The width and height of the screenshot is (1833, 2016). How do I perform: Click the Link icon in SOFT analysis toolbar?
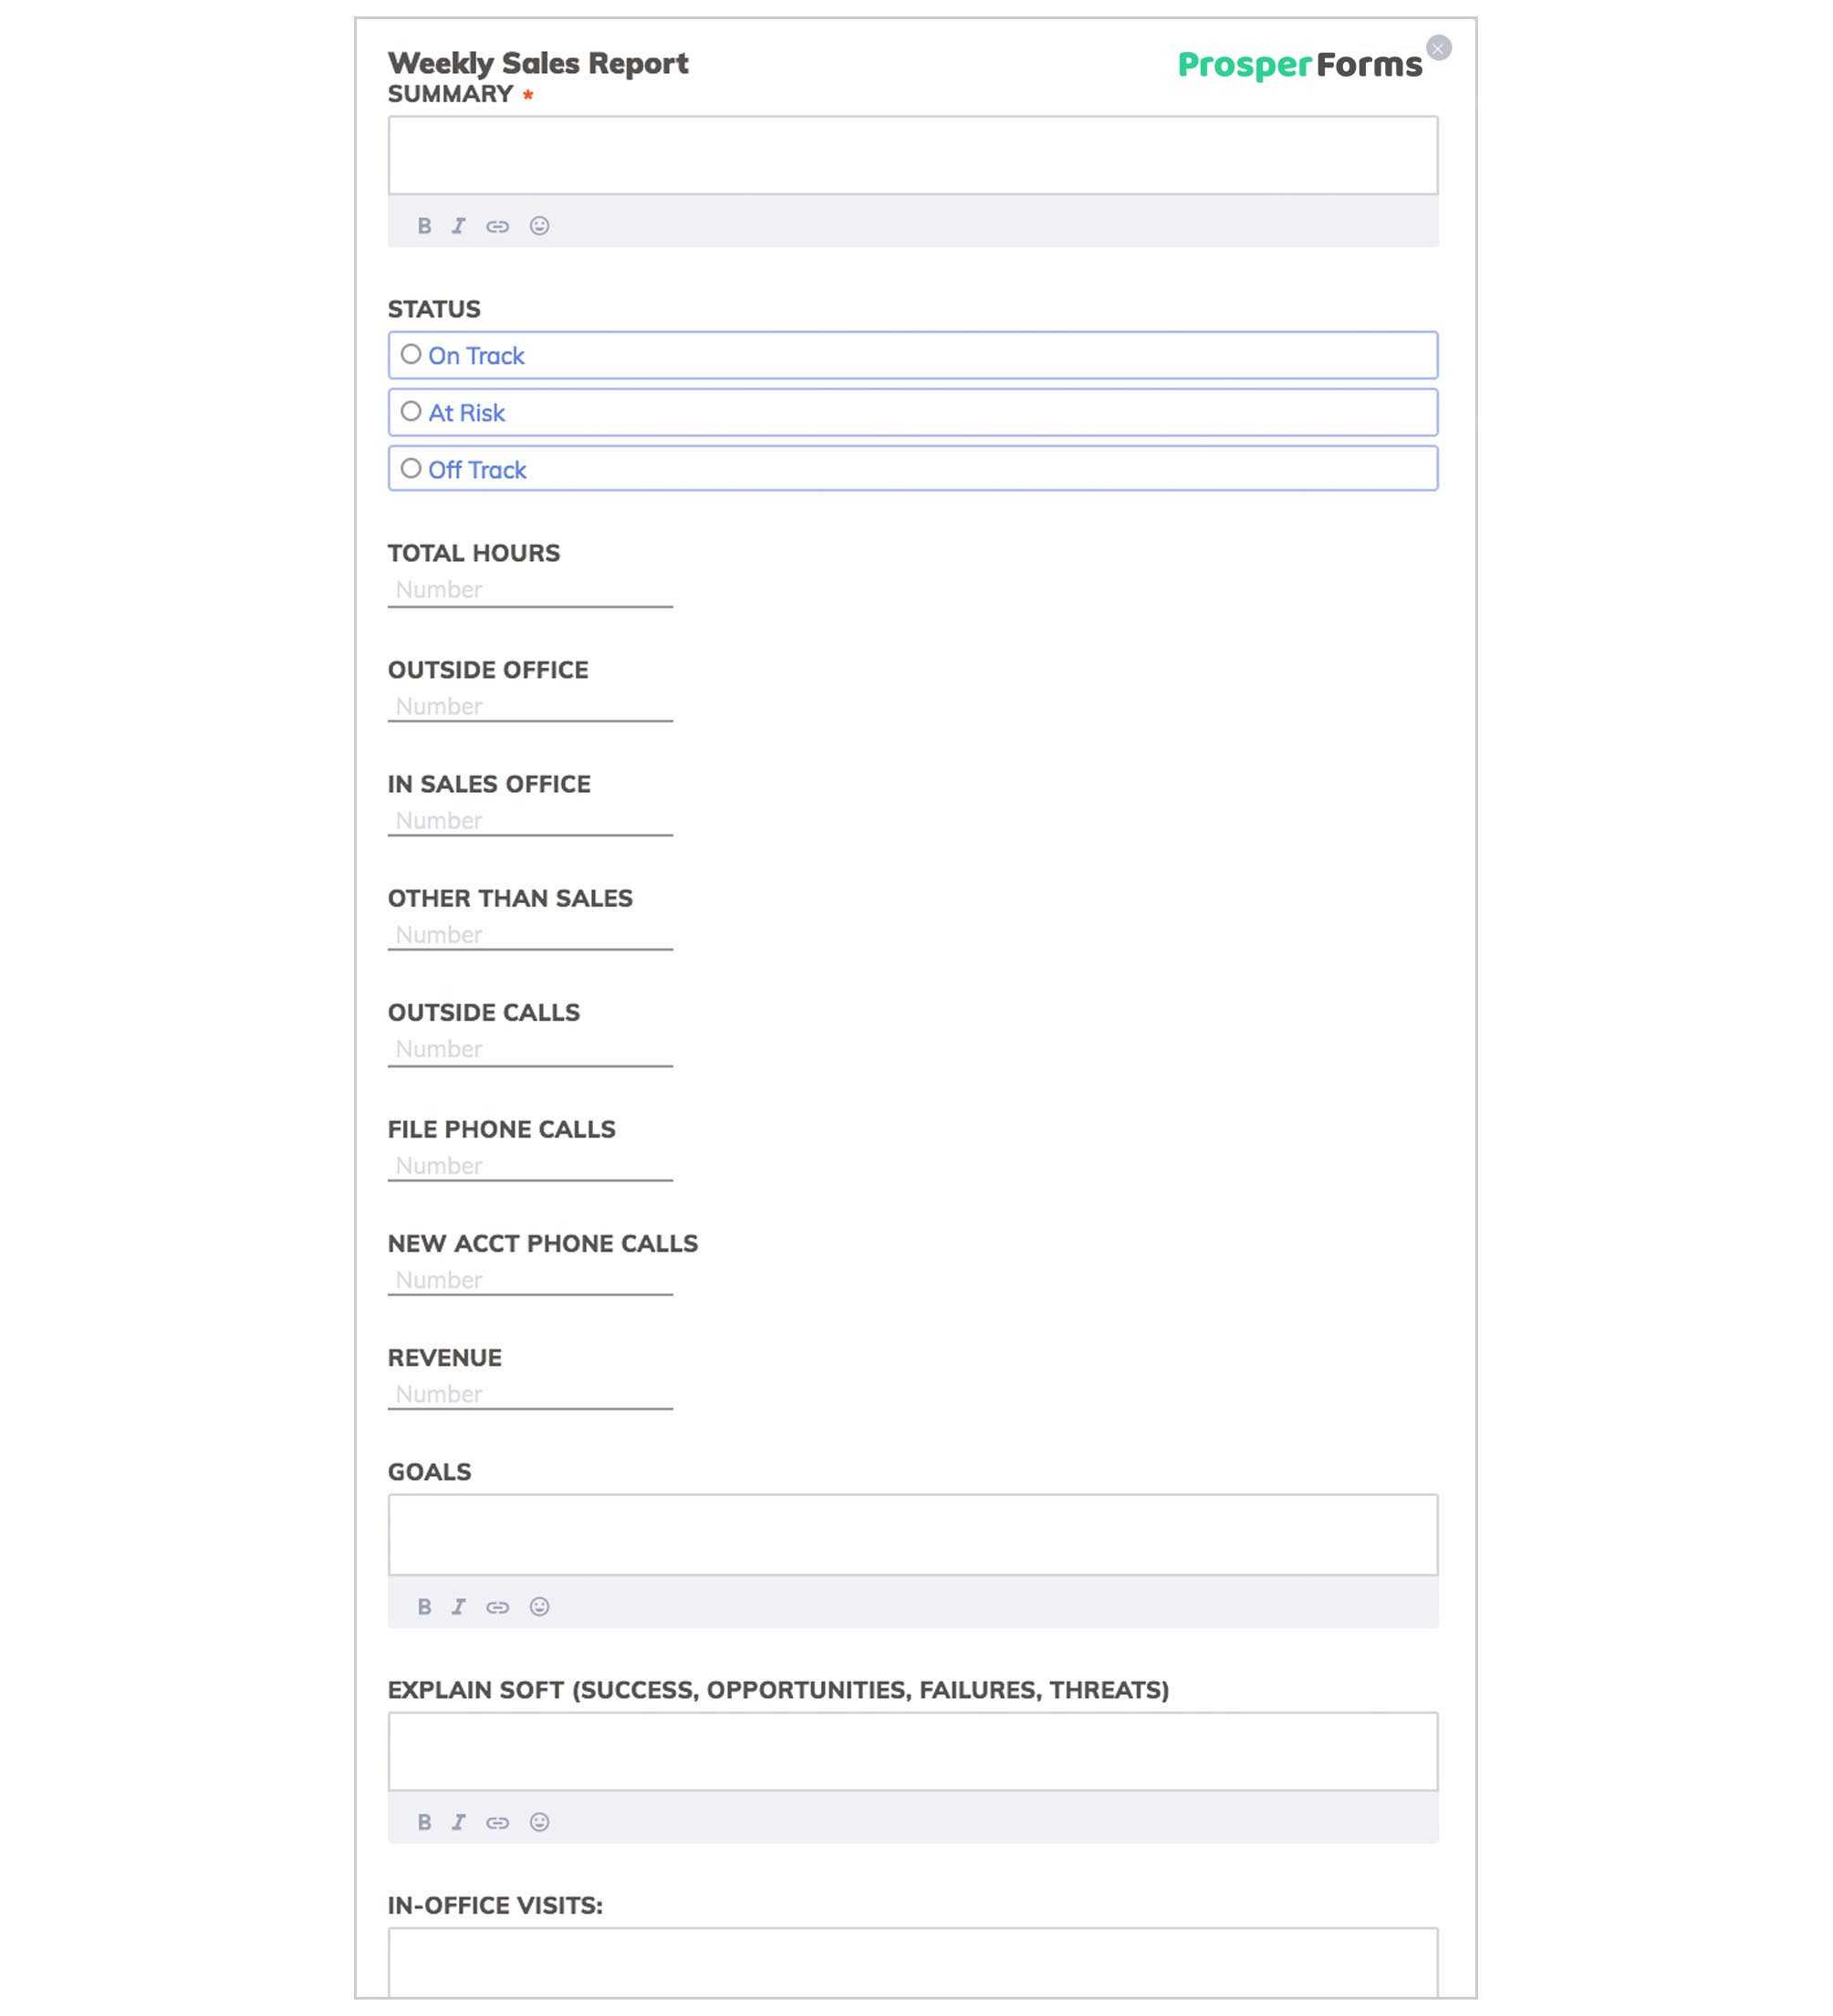499,1821
